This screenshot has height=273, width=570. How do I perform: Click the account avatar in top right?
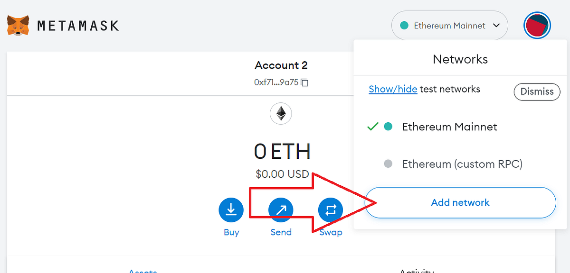537,25
